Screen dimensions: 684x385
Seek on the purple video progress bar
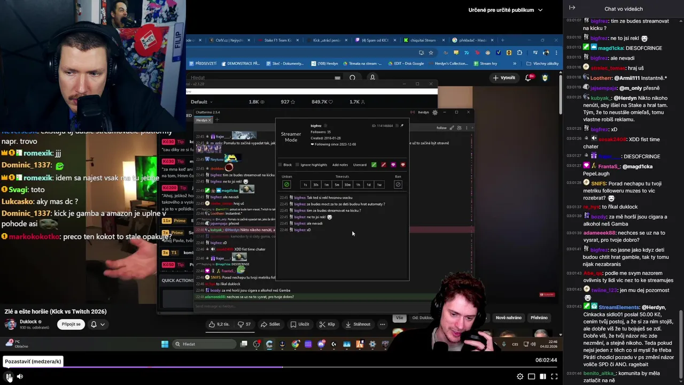281,367
